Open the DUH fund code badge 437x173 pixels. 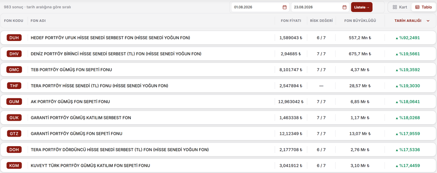click(14, 38)
